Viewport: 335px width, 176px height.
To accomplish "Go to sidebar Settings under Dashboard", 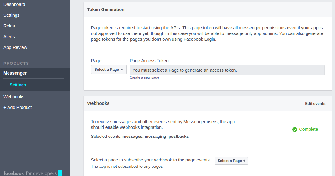I will point(11,15).
